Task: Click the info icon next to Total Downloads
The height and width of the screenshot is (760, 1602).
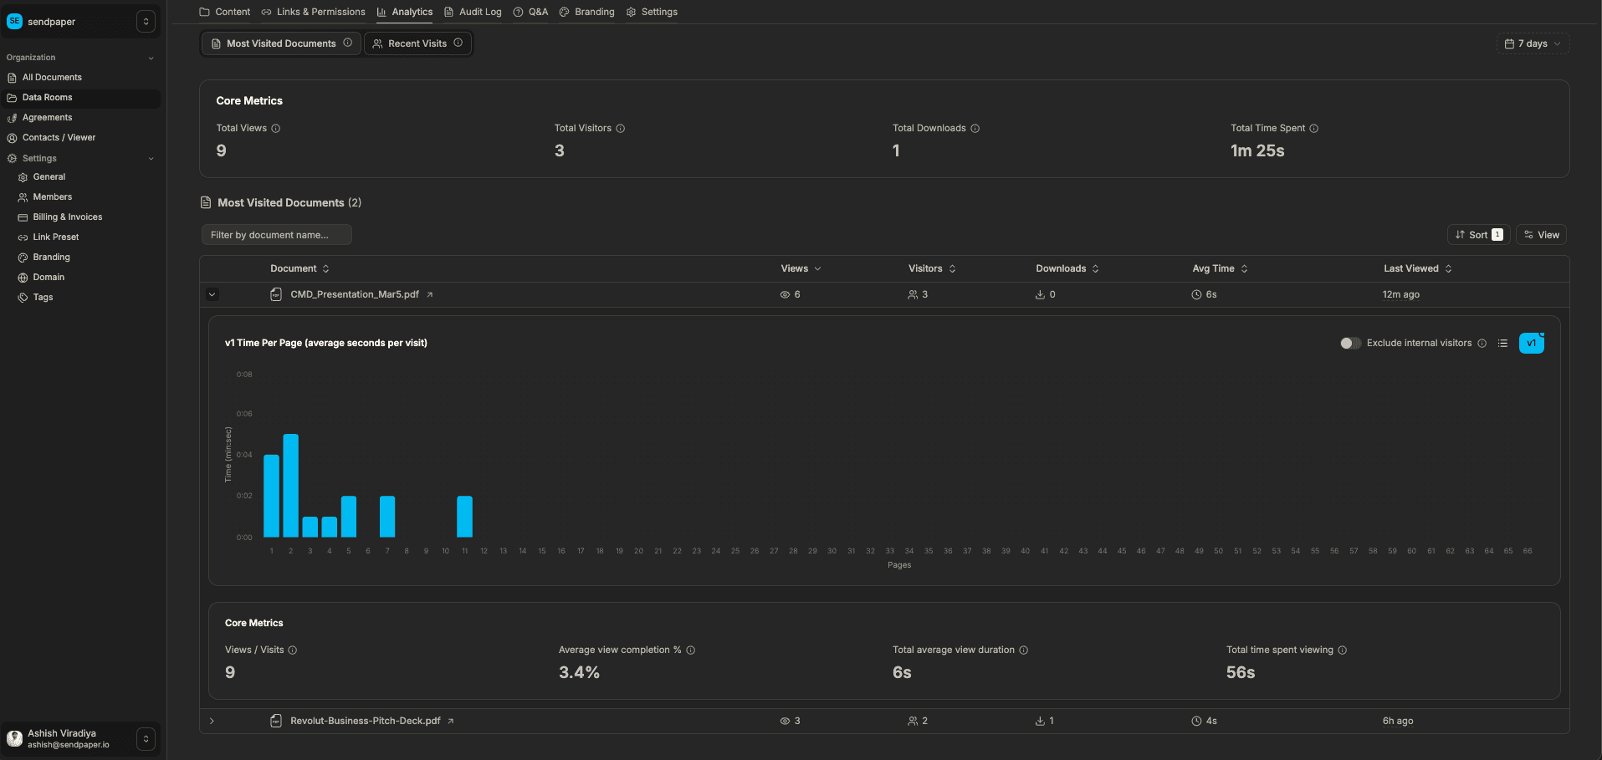Action: point(975,128)
